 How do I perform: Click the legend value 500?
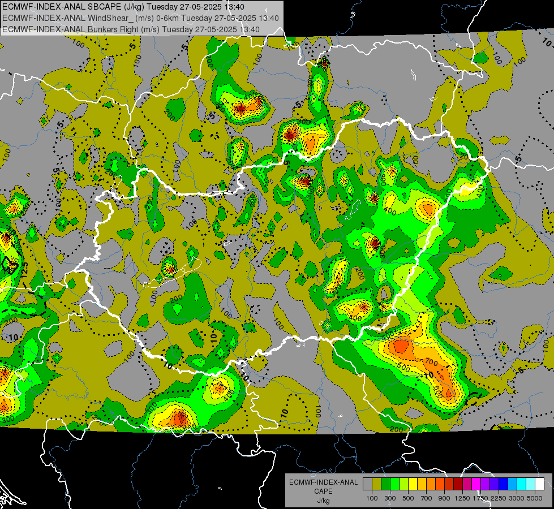coord(408,498)
